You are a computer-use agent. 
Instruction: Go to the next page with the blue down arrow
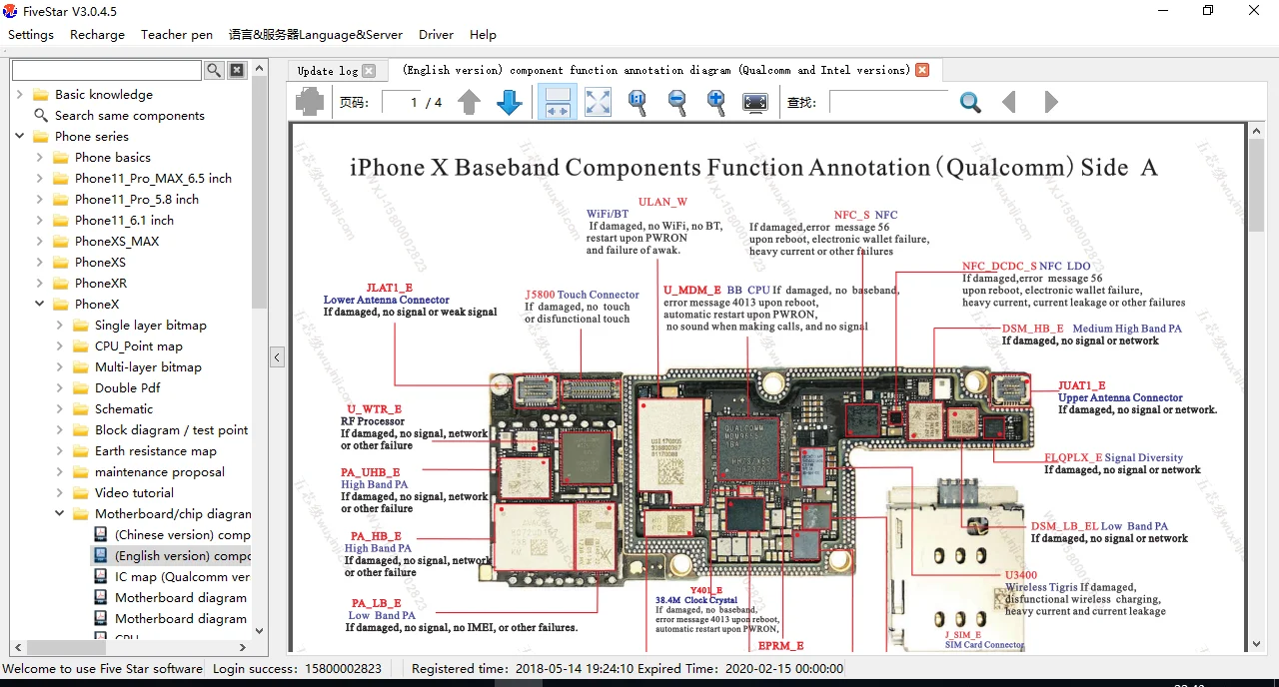click(510, 102)
